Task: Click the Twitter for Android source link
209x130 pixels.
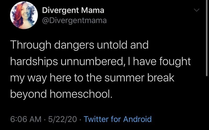Action: (x=118, y=119)
